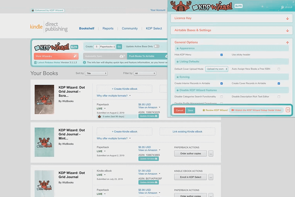Open the Review KDP Wizard link
The width and height of the screenshot is (295, 197).
(x=215, y=110)
